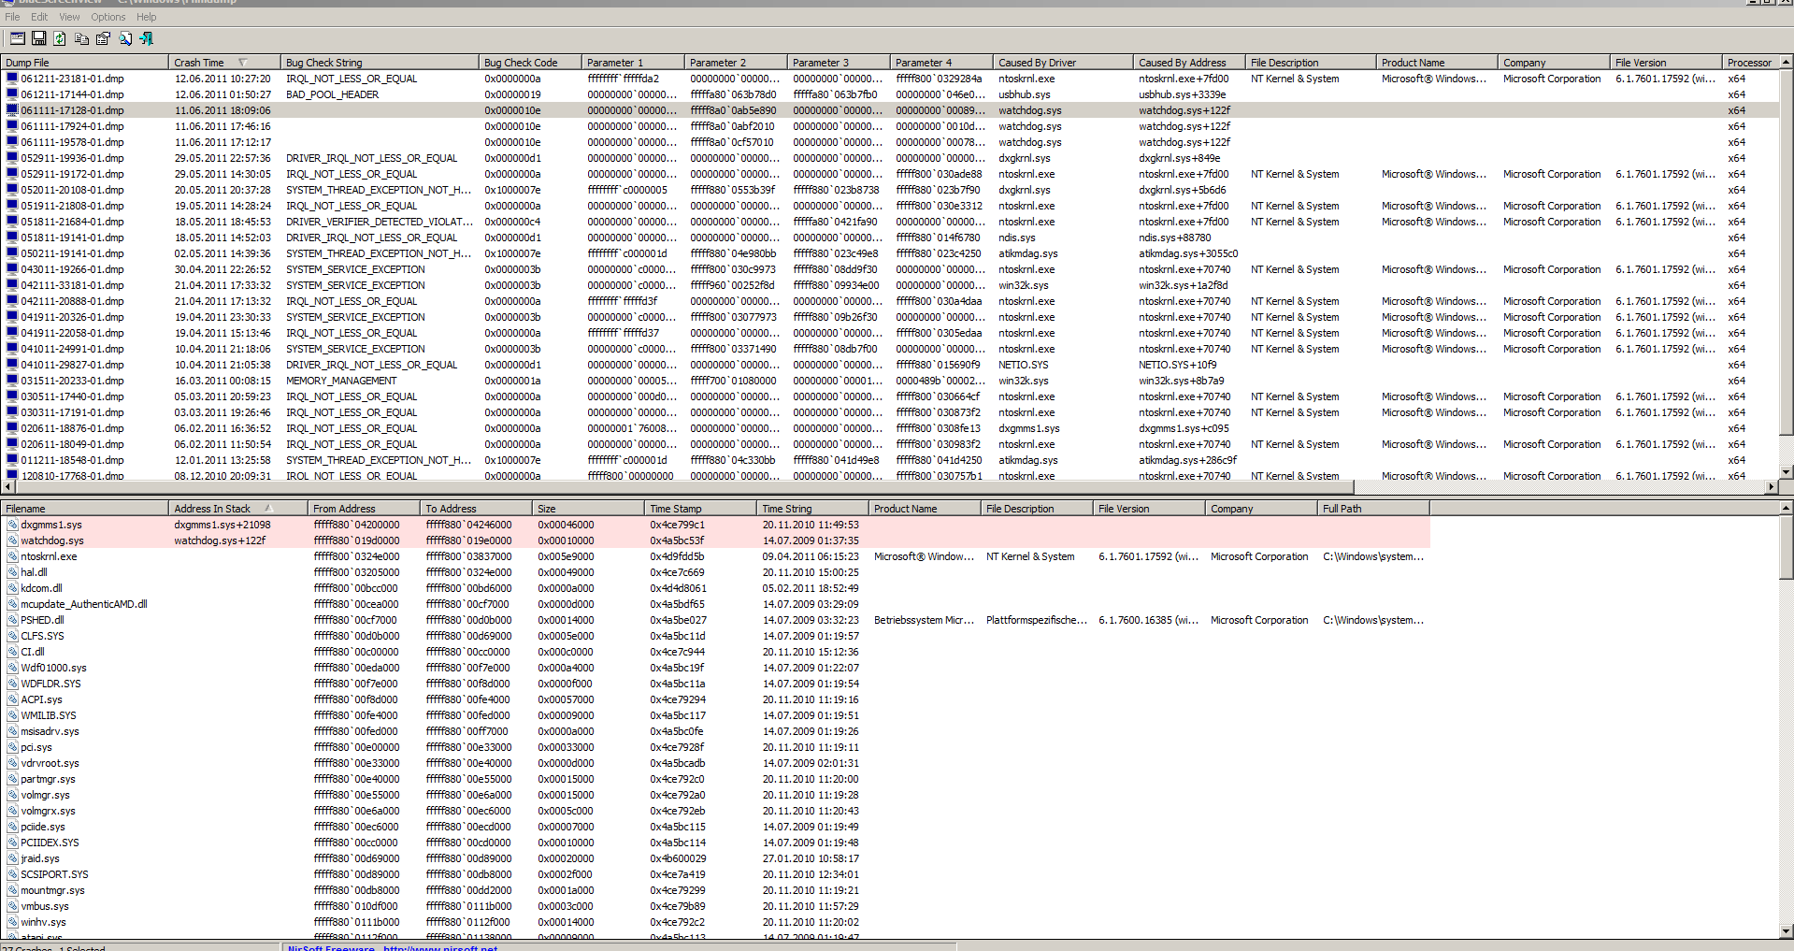Viewport: 1794px width, 951px height.
Task: Sort lower pane by Time Stamp header
Action: (x=700, y=509)
